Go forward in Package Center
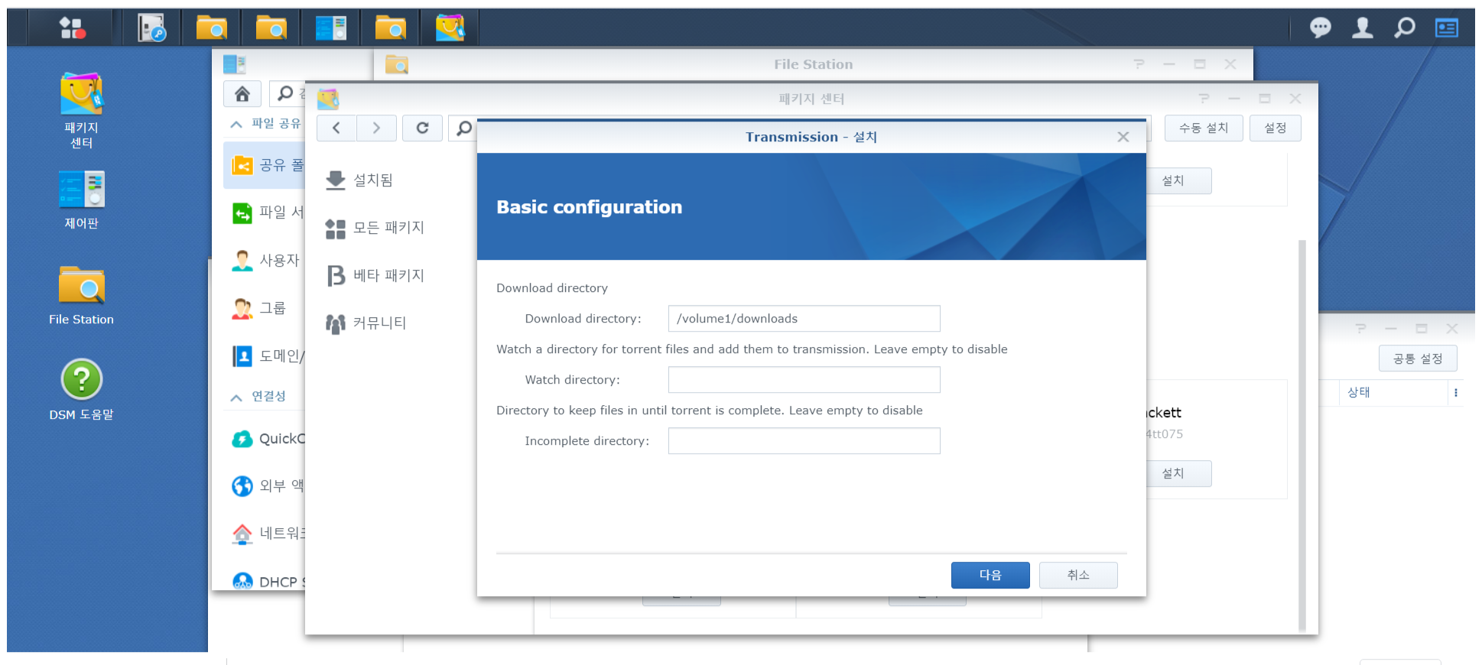 click(376, 128)
